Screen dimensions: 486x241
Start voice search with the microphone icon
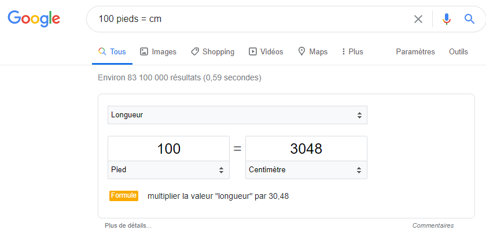click(x=446, y=19)
